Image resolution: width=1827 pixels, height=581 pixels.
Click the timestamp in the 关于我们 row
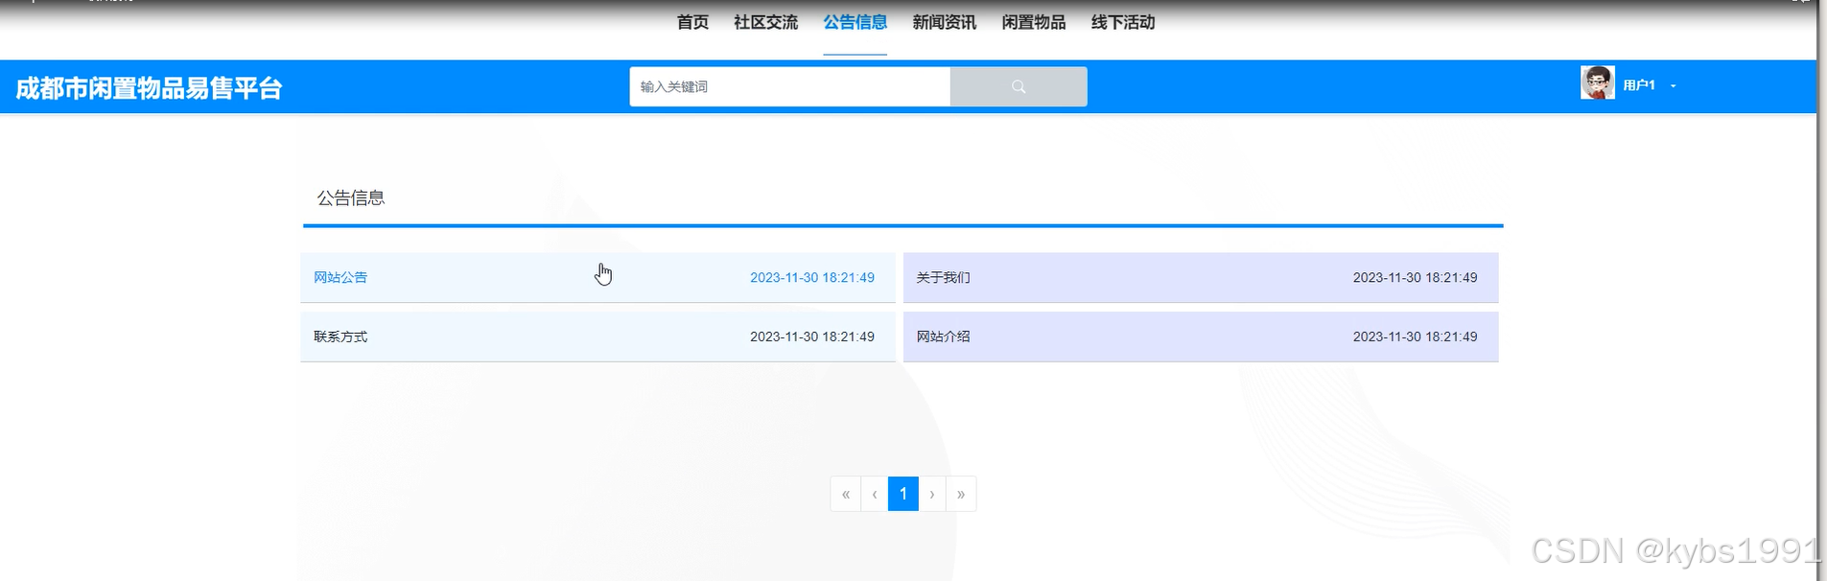click(x=1415, y=277)
